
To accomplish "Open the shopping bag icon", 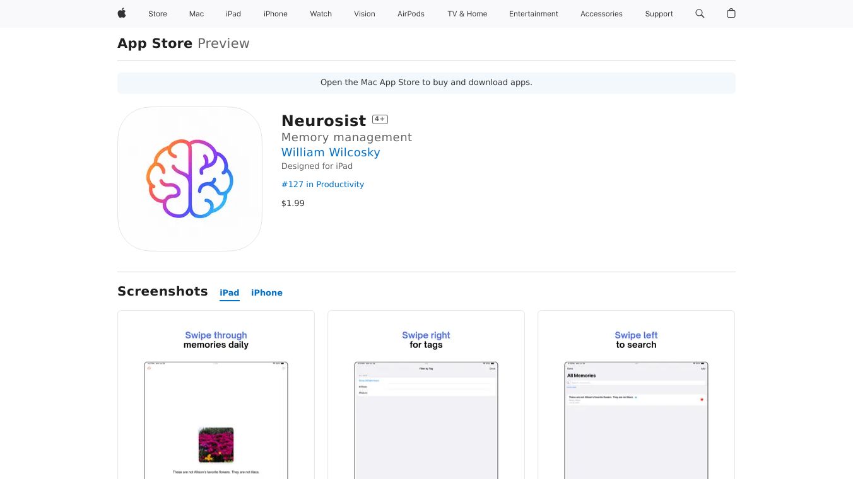I will tap(731, 13).
